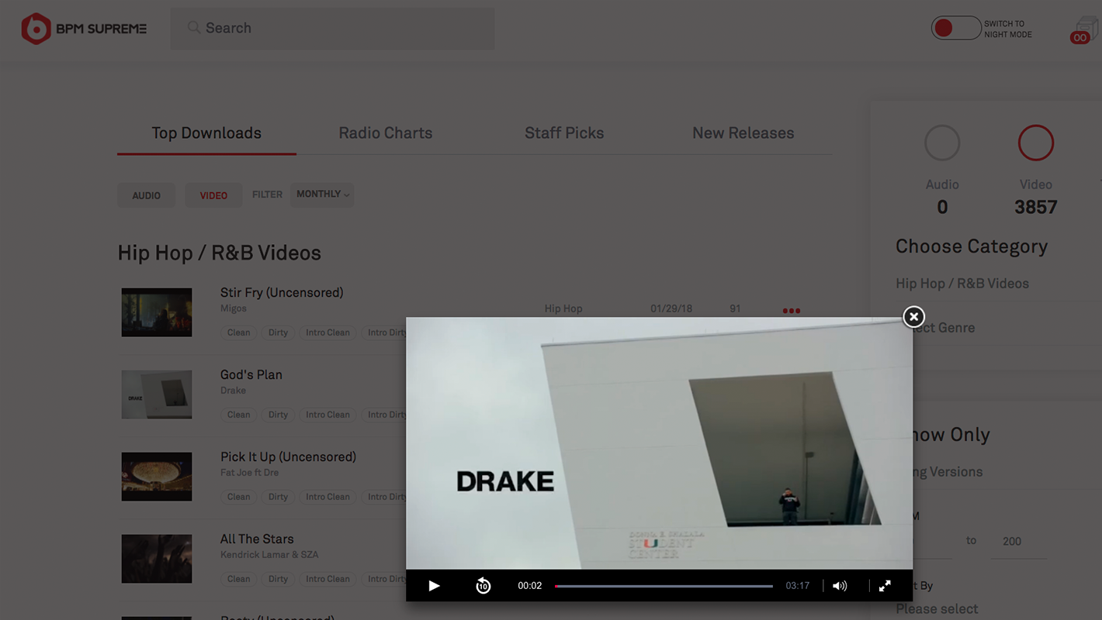Screen dimensions: 1102x620
Task: Enter fullscreen video mode
Action: [885, 586]
